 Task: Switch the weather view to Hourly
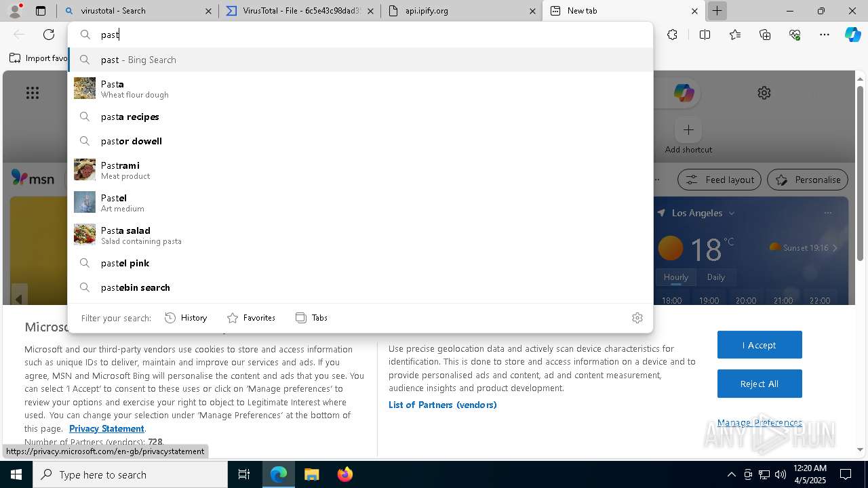coord(676,277)
